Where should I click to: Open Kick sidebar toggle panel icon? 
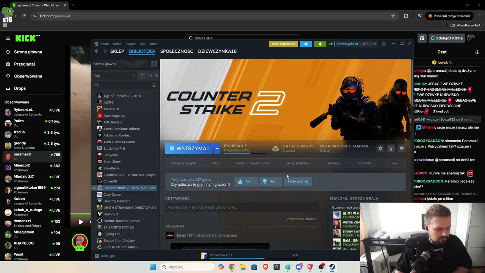422,38
